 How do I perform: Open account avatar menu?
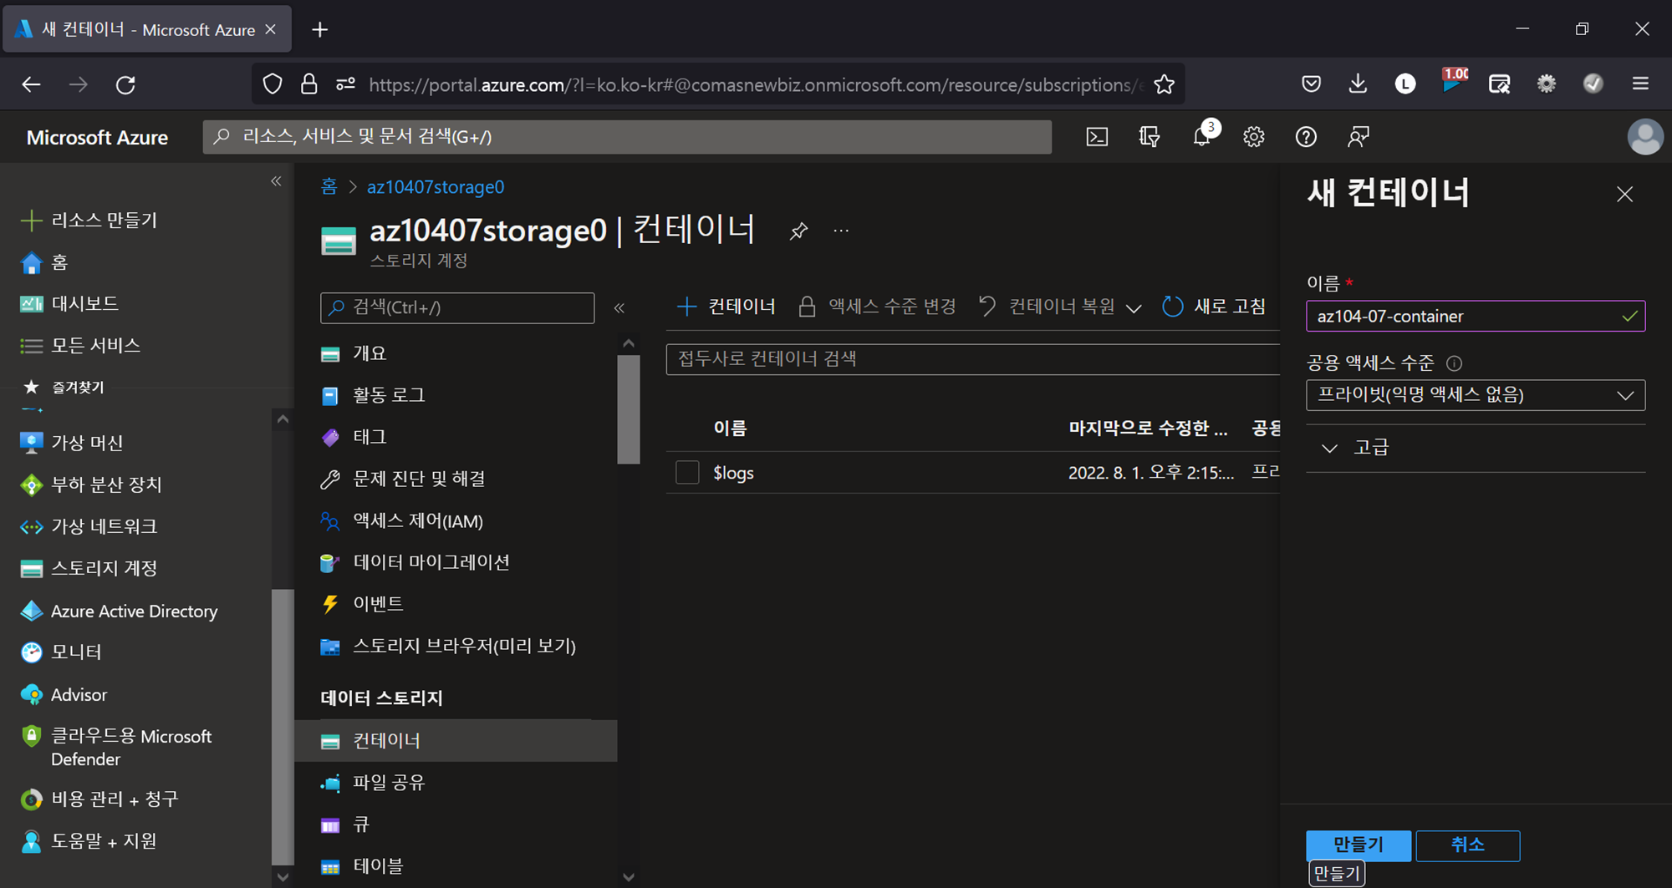[x=1645, y=137]
